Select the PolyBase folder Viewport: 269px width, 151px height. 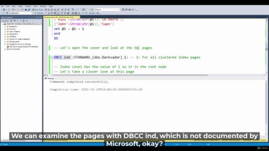click(13, 36)
